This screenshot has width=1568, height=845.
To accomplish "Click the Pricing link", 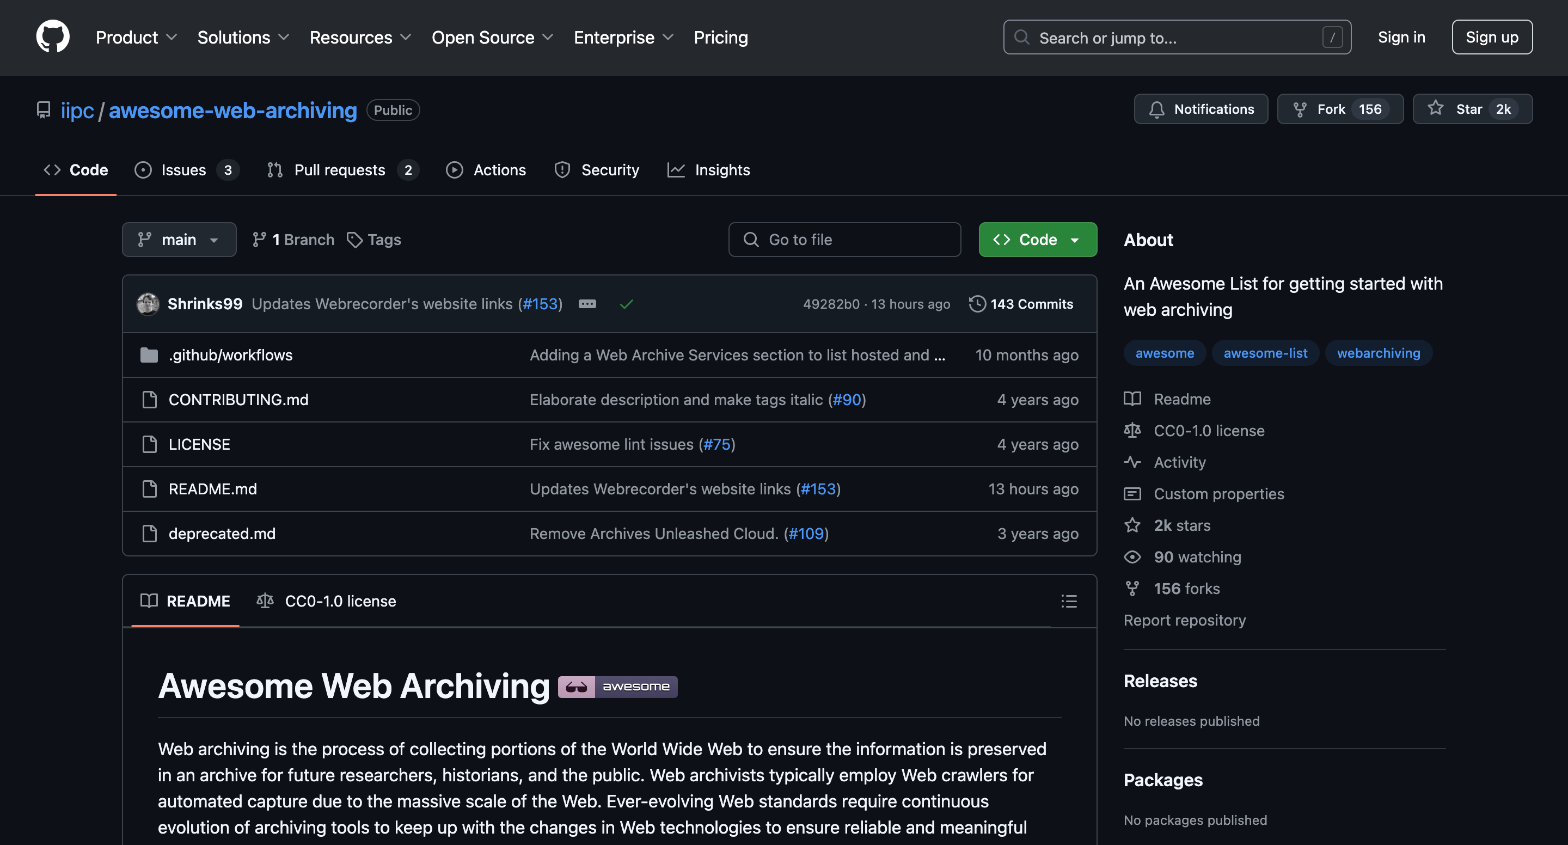I will (x=721, y=38).
